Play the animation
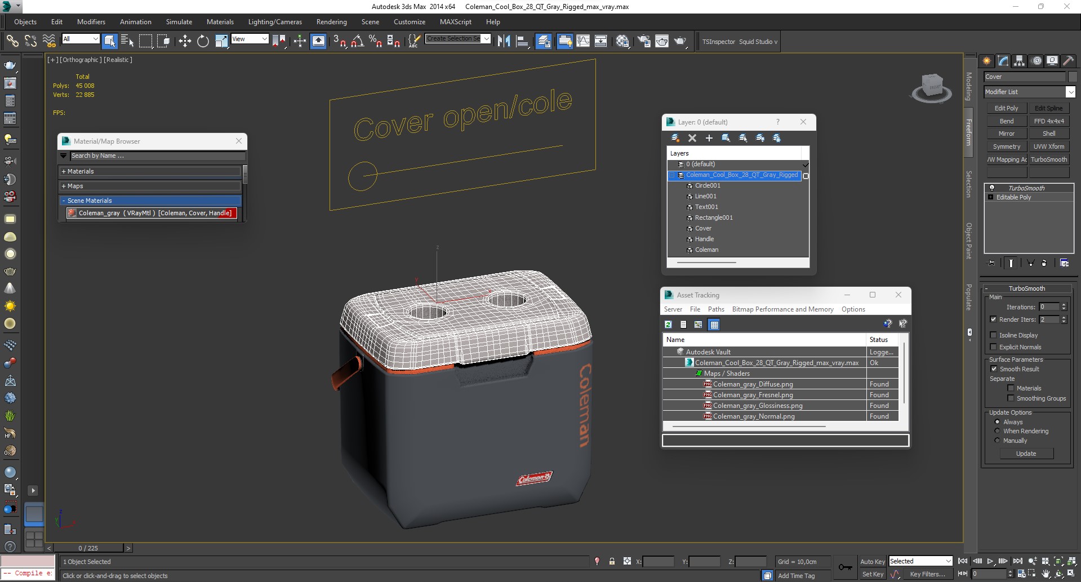The height and width of the screenshot is (582, 1081). (x=990, y=561)
